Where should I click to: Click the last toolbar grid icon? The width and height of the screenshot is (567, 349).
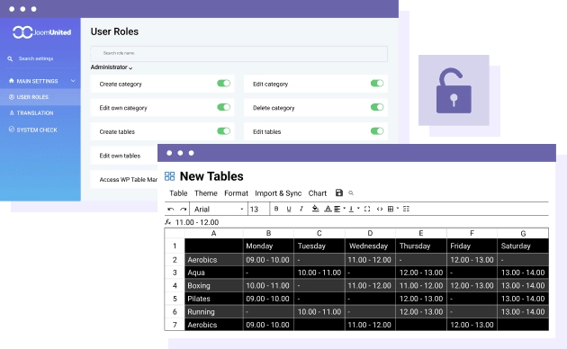tap(406, 209)
